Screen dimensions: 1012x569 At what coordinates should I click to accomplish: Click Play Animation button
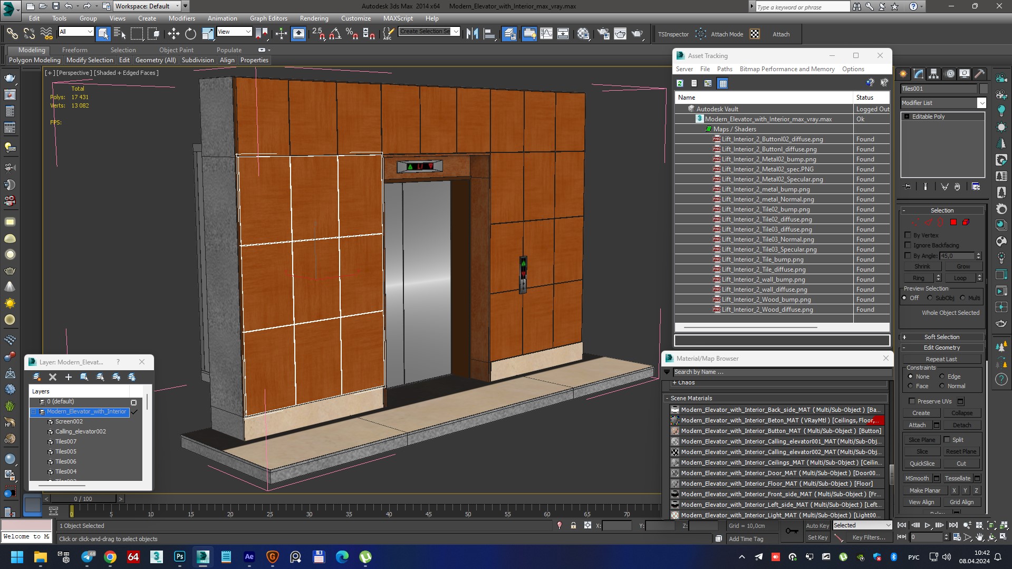coord(928,525)
